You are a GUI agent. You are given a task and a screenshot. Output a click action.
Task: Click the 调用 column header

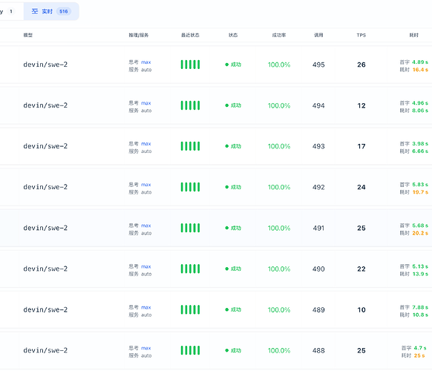[318, 35]
